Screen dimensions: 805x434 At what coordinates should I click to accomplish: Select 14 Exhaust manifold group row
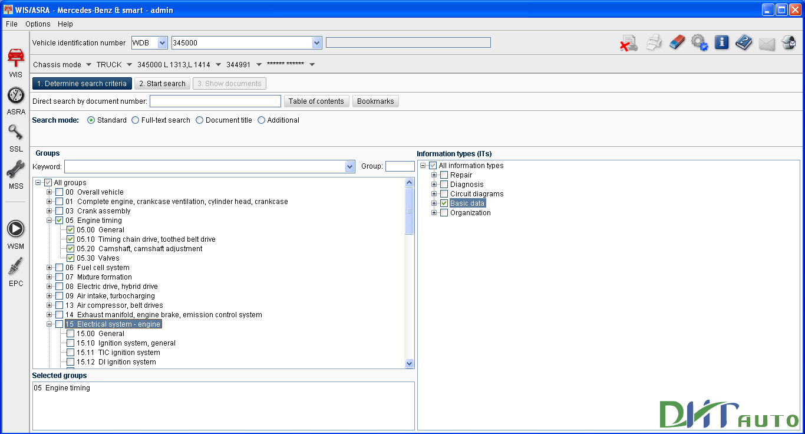coord(164,315)
